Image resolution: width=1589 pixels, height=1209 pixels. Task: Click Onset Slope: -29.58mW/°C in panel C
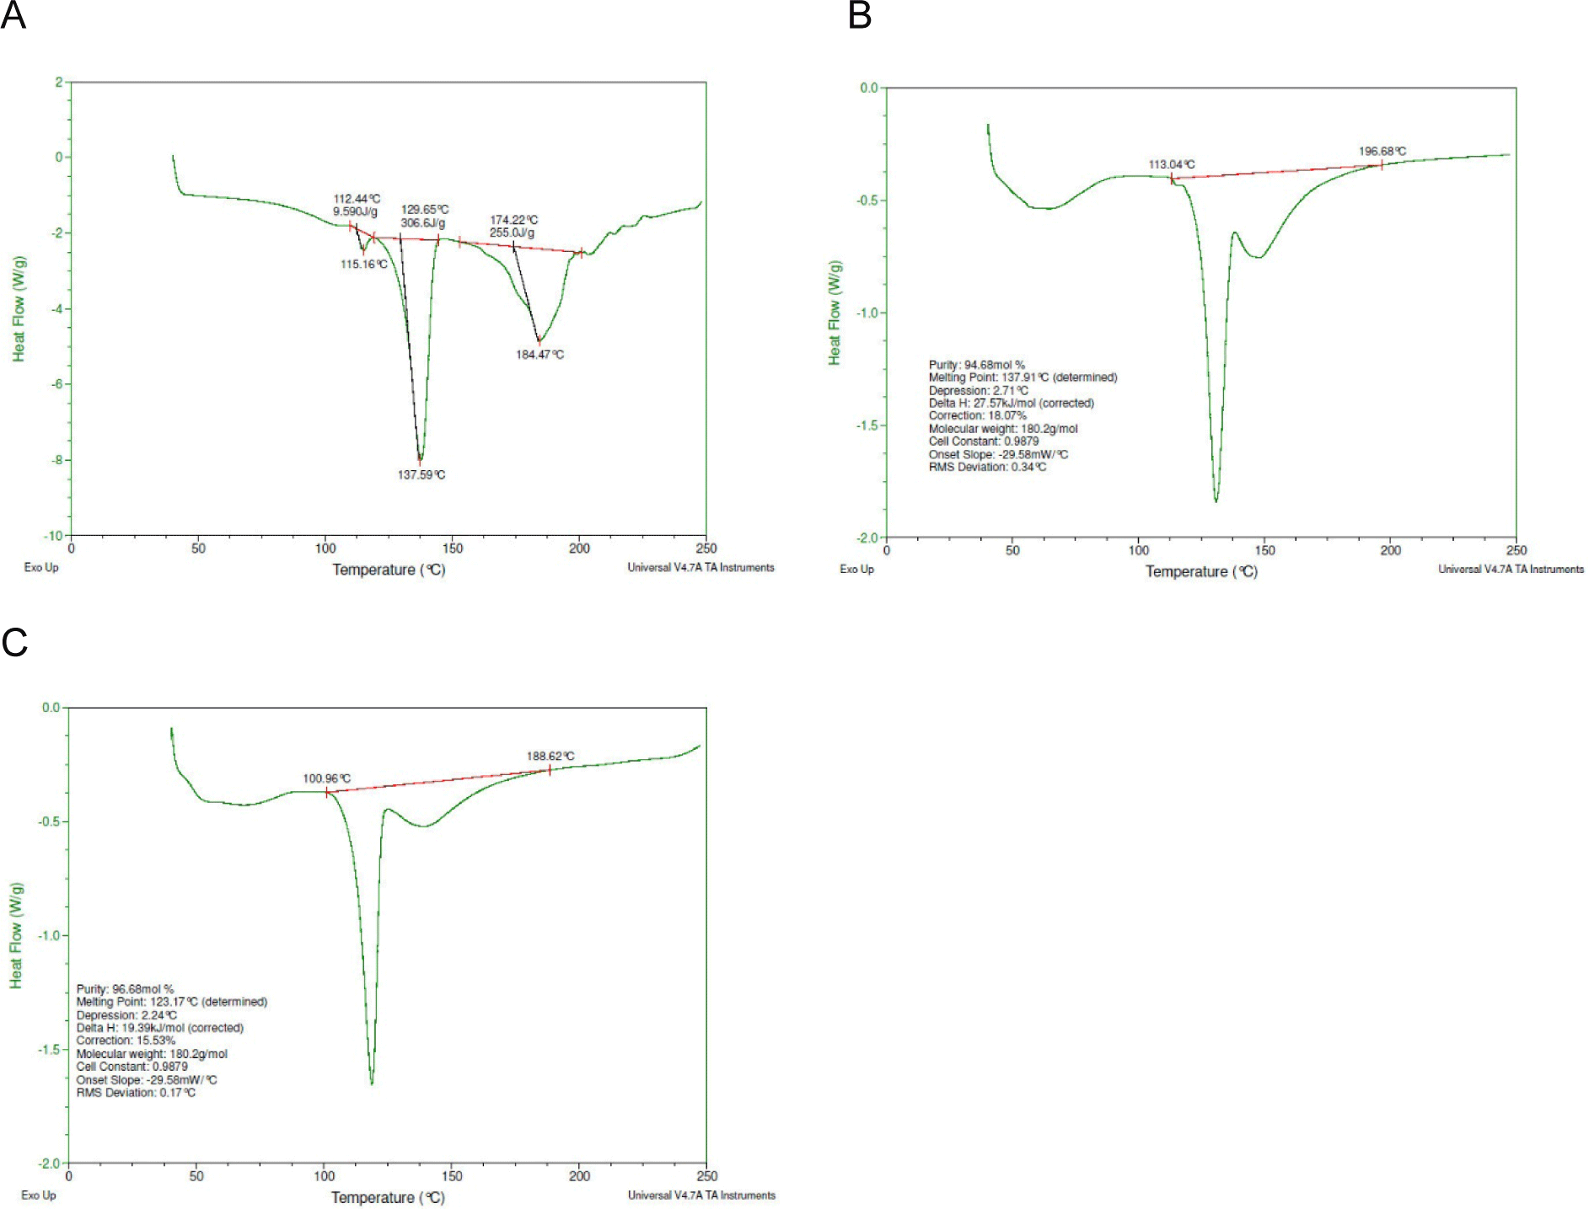coord(147,1080)
